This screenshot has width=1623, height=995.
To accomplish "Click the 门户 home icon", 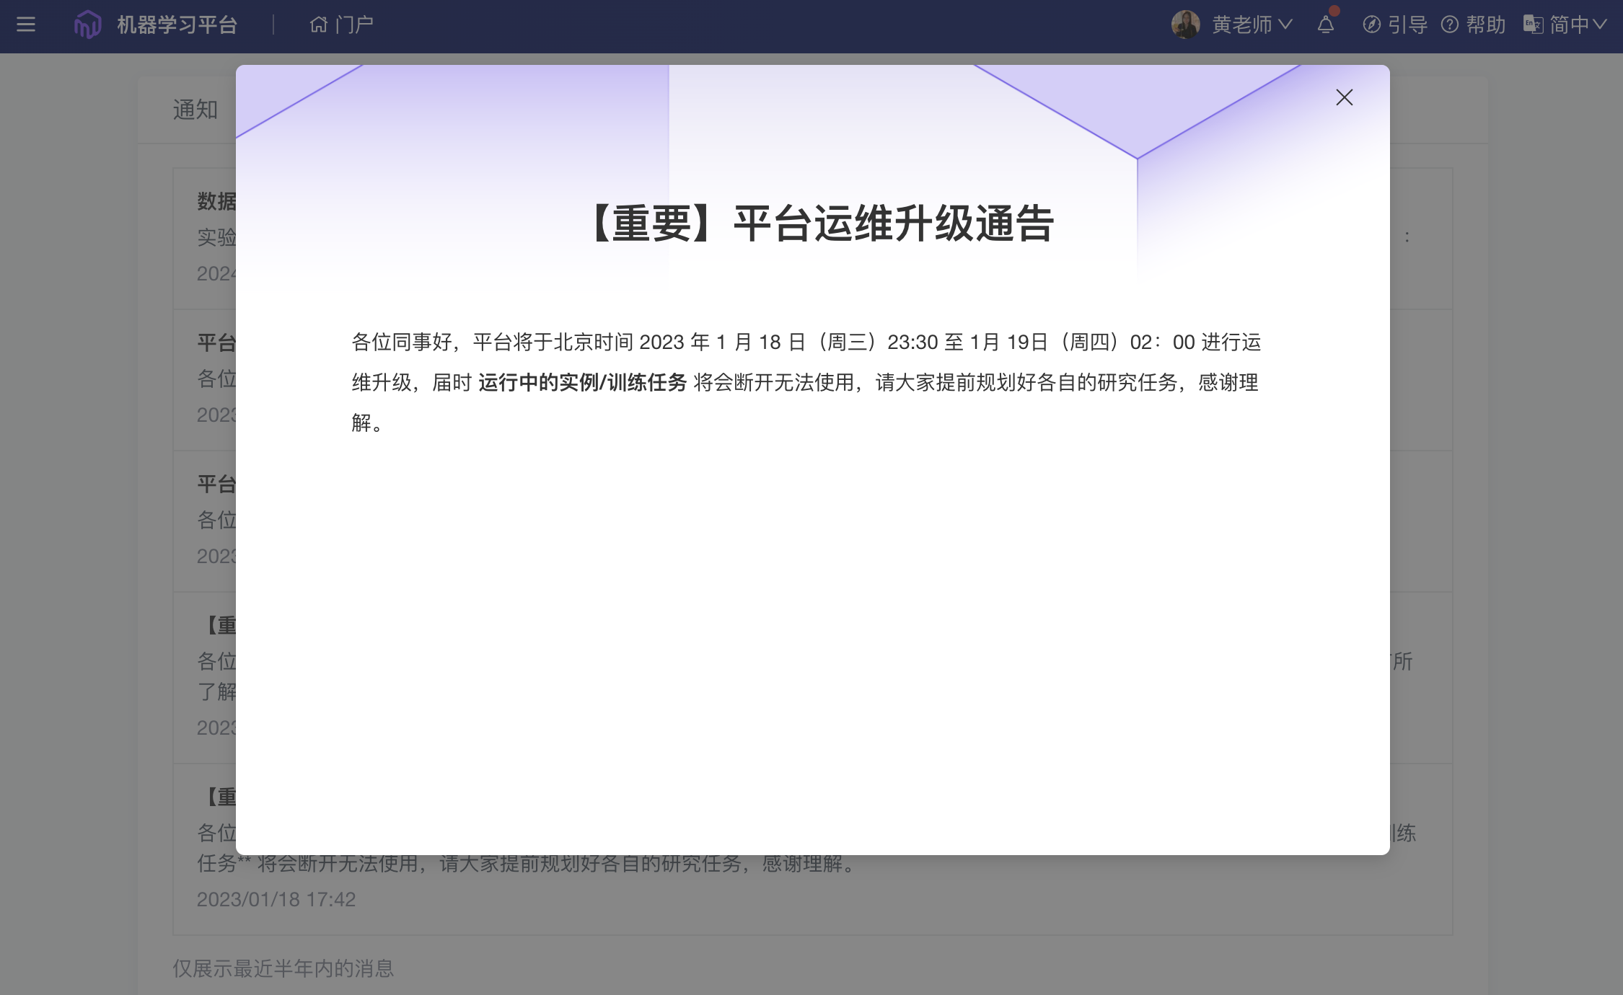I will [x=318, y=25].
